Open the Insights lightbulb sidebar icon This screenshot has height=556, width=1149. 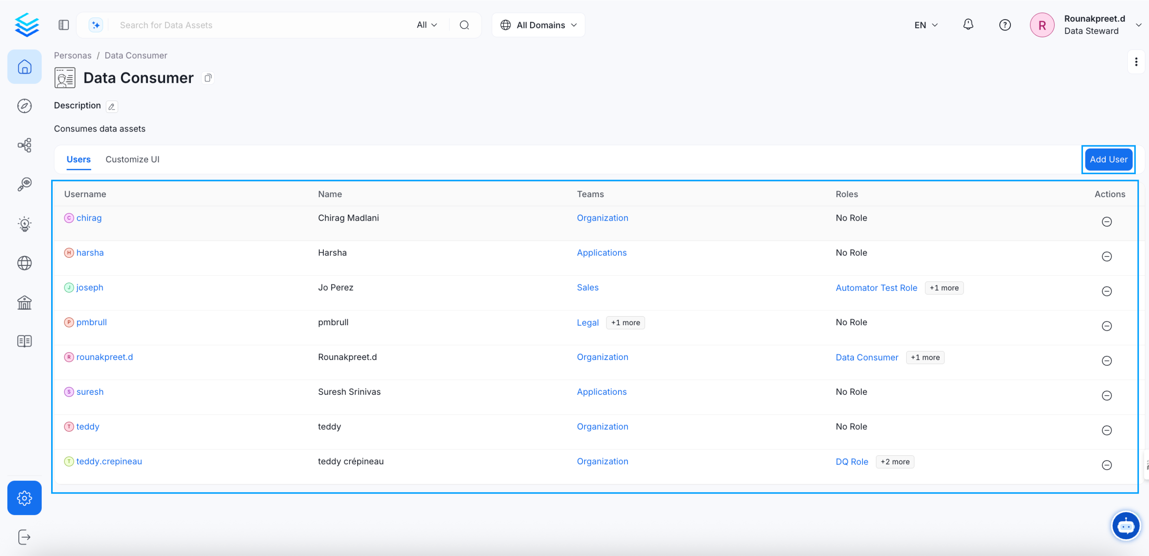point(25,224)
